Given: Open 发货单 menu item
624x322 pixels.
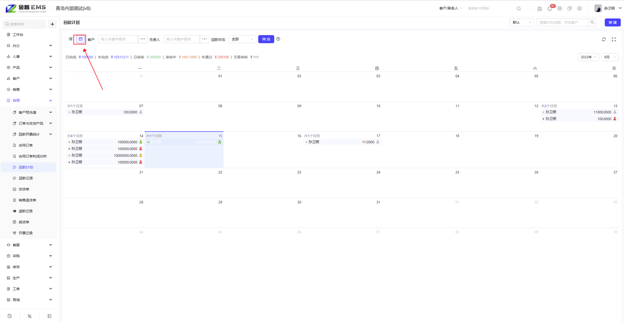Looking at the screenshot, I should click(29, 189).
